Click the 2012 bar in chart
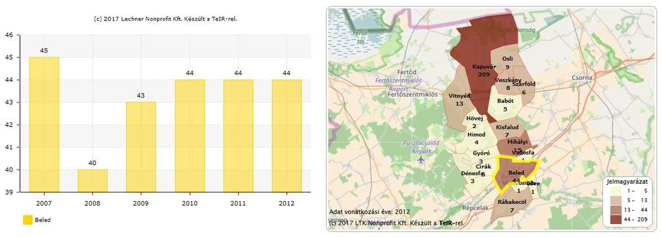 click(287, 136)
